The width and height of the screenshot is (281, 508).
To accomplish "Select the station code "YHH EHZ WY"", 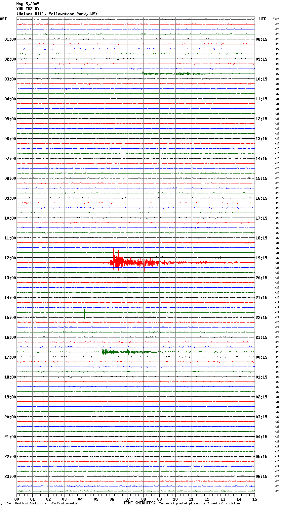I will [28, 9].
